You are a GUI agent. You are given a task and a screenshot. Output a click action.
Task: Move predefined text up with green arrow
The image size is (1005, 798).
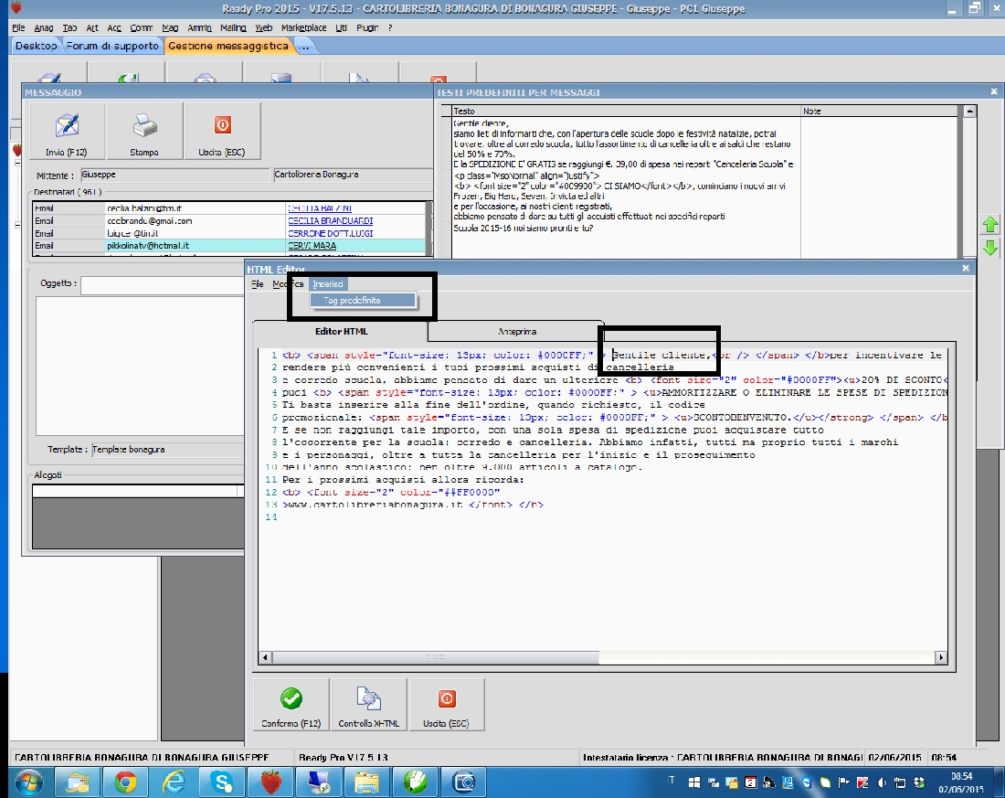(x=990, y=225)
